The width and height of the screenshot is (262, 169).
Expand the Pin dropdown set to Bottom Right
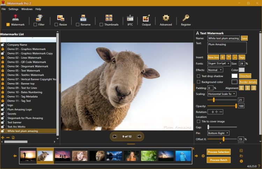tap(218, 133)
